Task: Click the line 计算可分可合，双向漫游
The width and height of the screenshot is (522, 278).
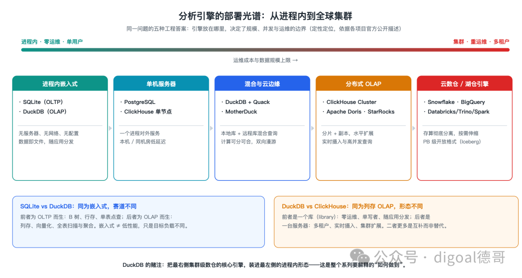Action: (248, 142)
